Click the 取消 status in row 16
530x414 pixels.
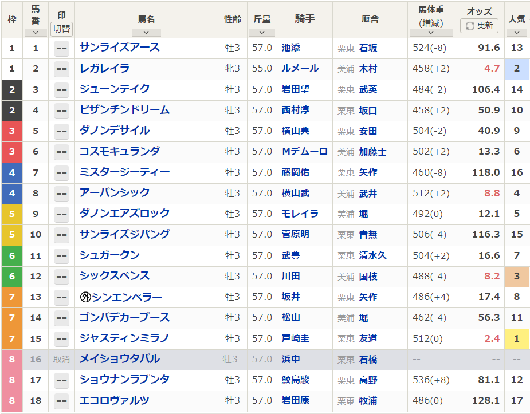click(61, 359)
